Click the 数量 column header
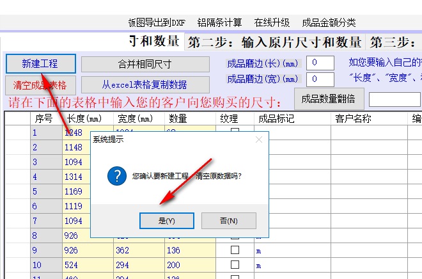422x279 pixels. pos(190,118)
